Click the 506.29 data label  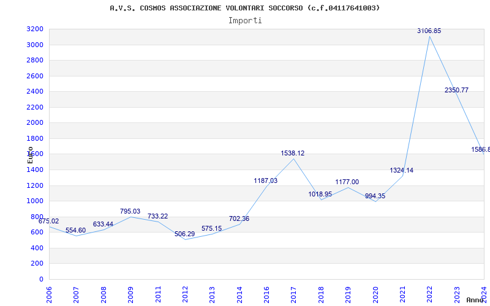185,234
